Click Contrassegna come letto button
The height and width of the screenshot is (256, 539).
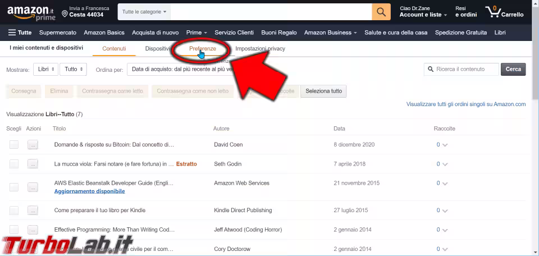point(112,91)
